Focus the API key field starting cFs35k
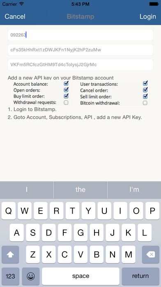 80,50
